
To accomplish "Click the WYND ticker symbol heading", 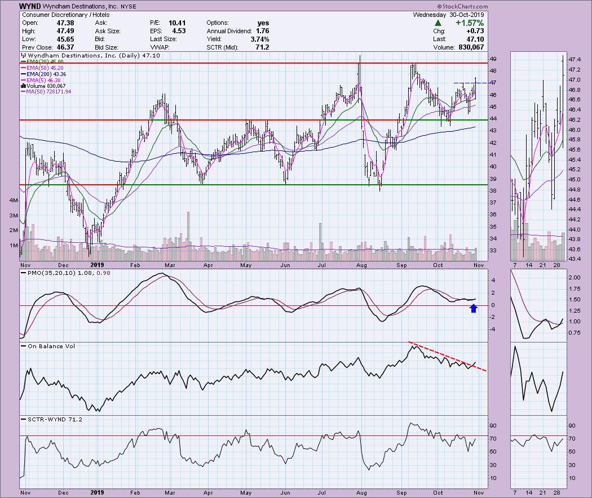I will (x=30, y=6).
